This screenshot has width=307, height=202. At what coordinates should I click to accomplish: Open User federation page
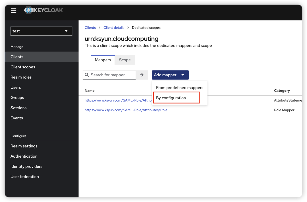(25, 177)
